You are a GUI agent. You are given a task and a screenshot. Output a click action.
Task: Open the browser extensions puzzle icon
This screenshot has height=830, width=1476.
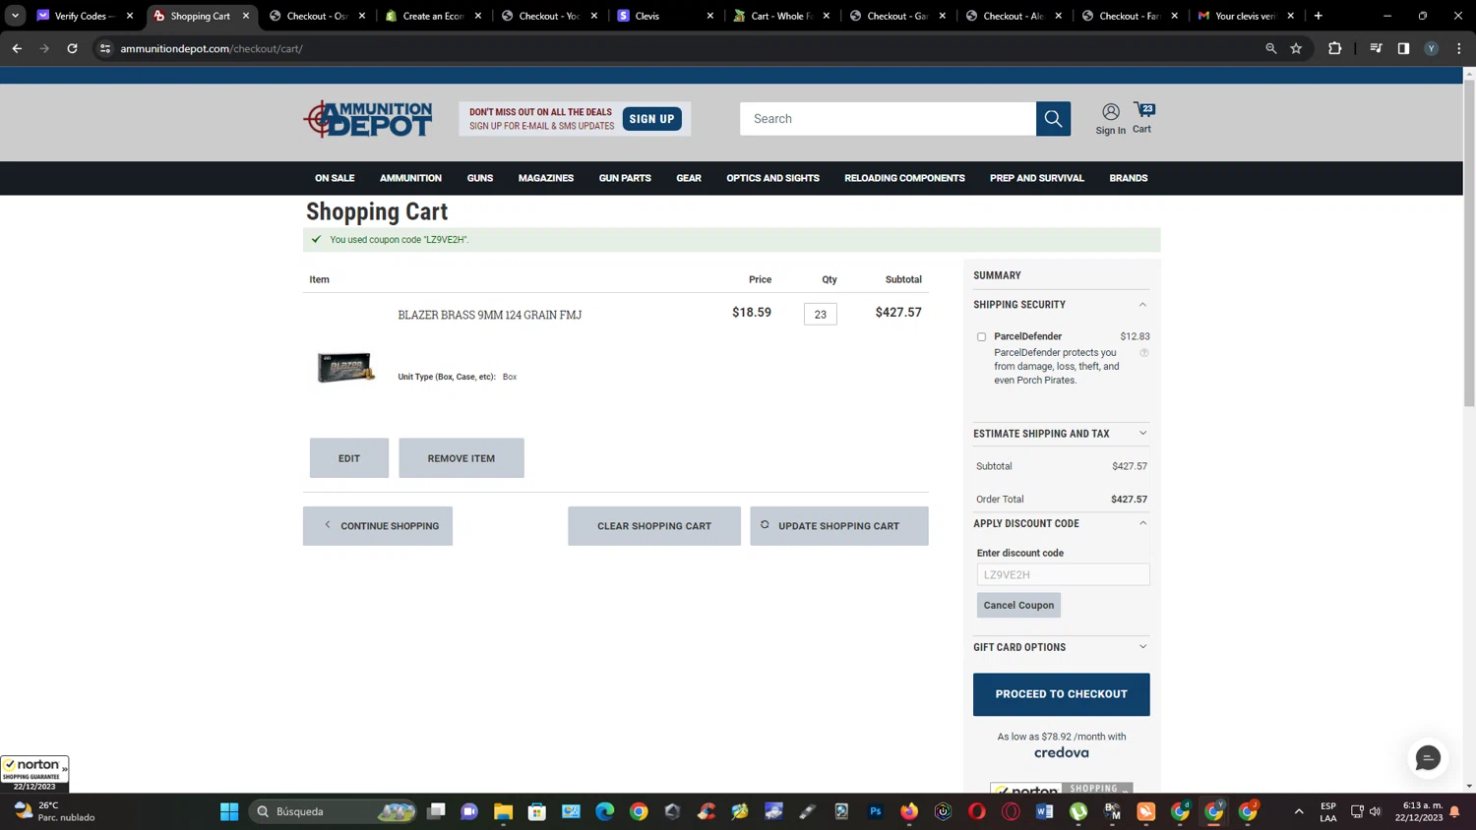(x=1334, y=48)
